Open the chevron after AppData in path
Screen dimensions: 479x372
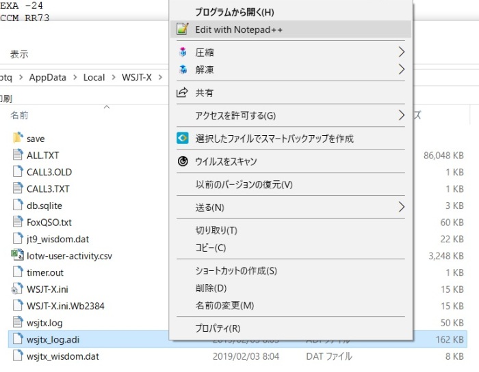(x=75, y=77)
